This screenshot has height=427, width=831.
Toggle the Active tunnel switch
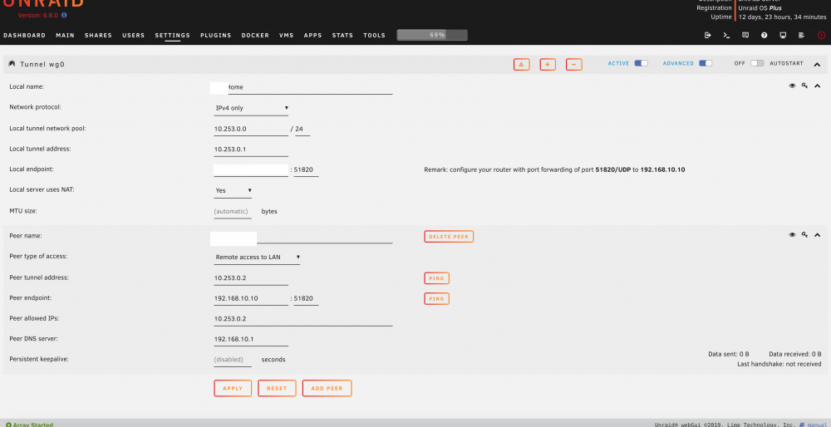click(642, 63)
